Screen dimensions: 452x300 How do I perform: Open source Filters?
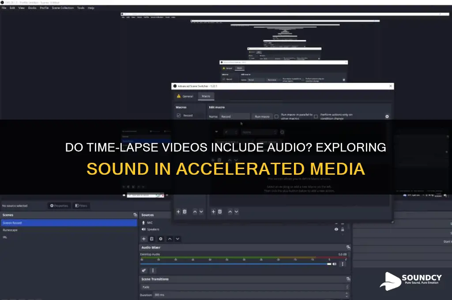click(x=81, y=206)
